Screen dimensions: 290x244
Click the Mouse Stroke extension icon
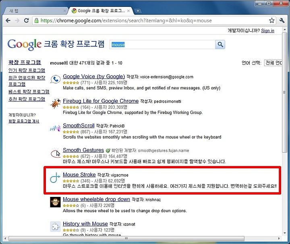(x=55, y=178)
